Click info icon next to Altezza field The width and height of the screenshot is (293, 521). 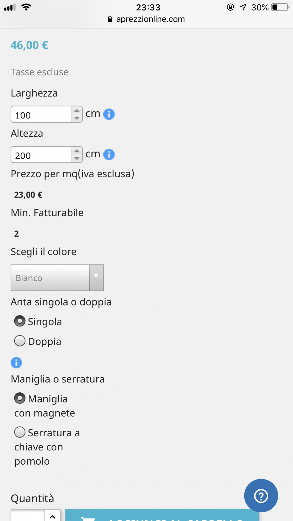pyautogui.click(x=109, y=155)
